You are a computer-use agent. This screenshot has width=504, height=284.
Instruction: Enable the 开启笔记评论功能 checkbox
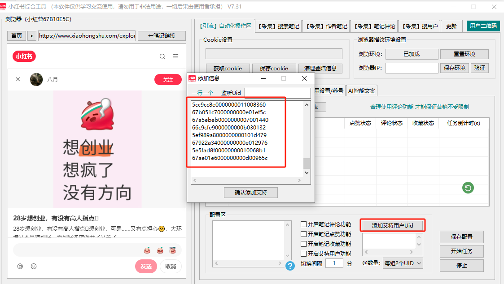click(x=304, y=224)
